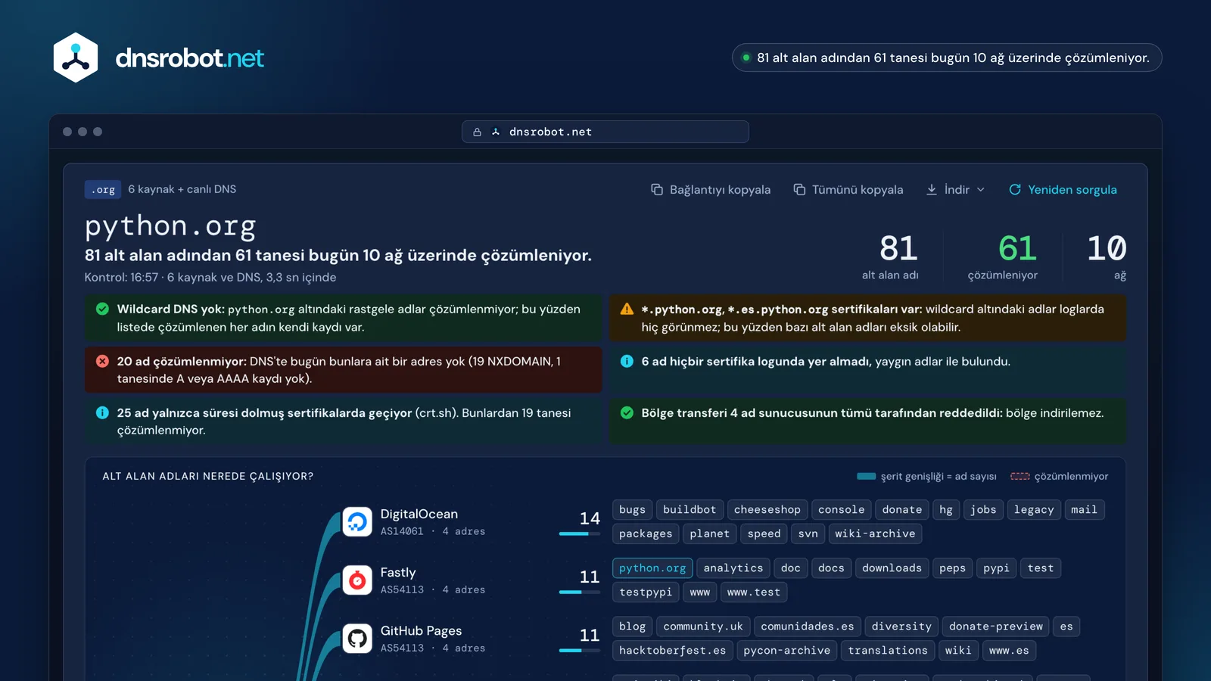Image resolution: width=1211 pixels, height=681 pixels.
Task: Click the GitHub Pages logo icon
Action: coord(357,638)
